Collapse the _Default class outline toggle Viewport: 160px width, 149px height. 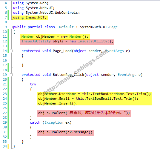11,27
